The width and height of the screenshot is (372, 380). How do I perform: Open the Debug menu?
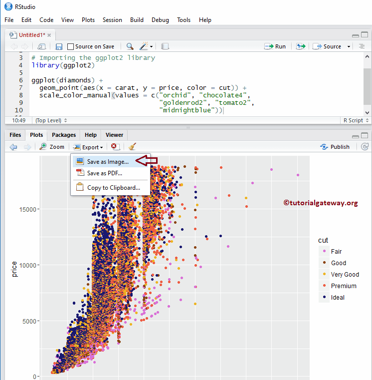pos(160,20)
